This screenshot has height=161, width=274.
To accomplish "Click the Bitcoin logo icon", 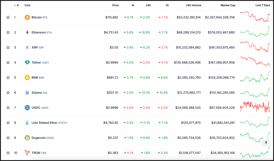I will [27, 17].
